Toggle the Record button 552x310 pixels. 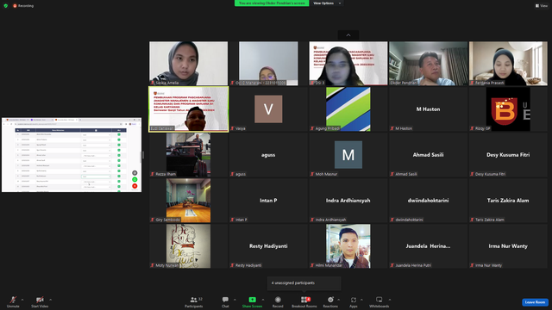coord(278,301)
